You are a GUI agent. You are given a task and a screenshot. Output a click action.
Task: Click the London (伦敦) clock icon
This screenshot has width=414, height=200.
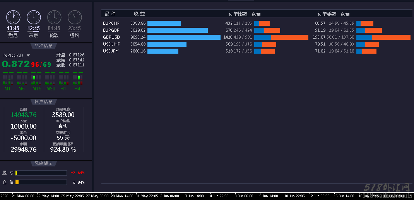point(54,17)
